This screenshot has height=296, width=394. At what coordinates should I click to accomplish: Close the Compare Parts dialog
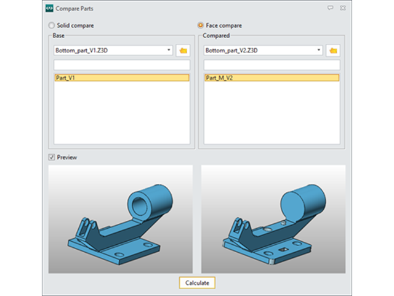[x=343, y=8]
